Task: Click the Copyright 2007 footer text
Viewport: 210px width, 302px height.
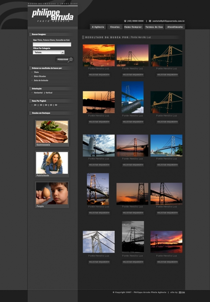Action: [139, 292]
